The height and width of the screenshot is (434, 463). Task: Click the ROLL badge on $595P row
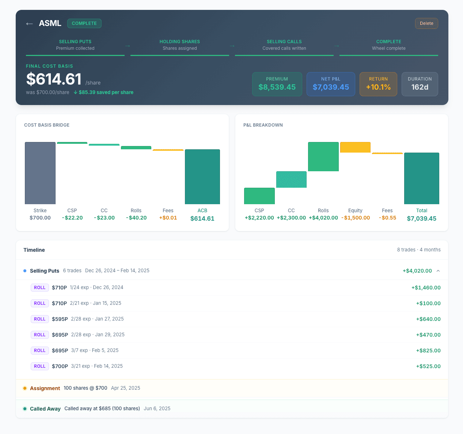pyautogui.click(x=40, y=319)
